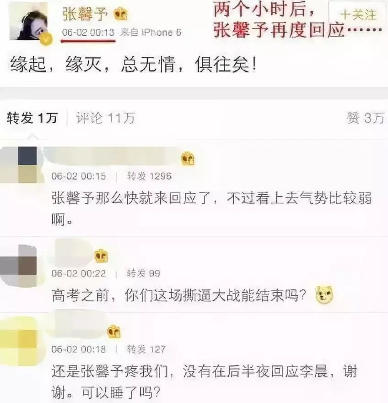Click the crown membership icon beside 张馨予

[x=121, y=14]
